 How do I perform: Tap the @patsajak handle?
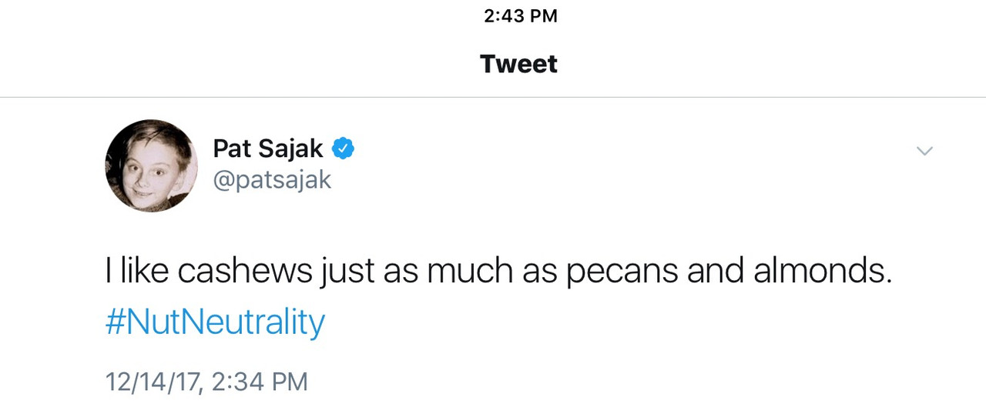[272, 180]
